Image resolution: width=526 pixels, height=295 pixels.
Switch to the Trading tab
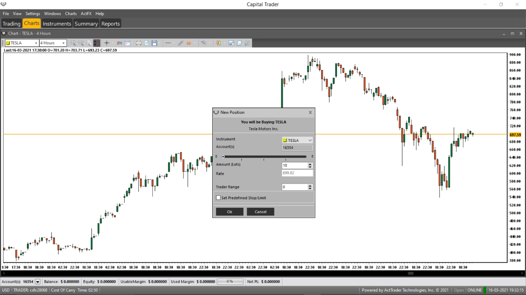coord(11,24)
